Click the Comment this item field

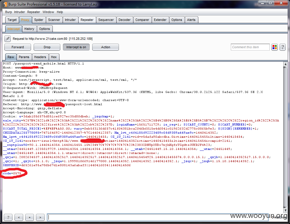point(250,47)
